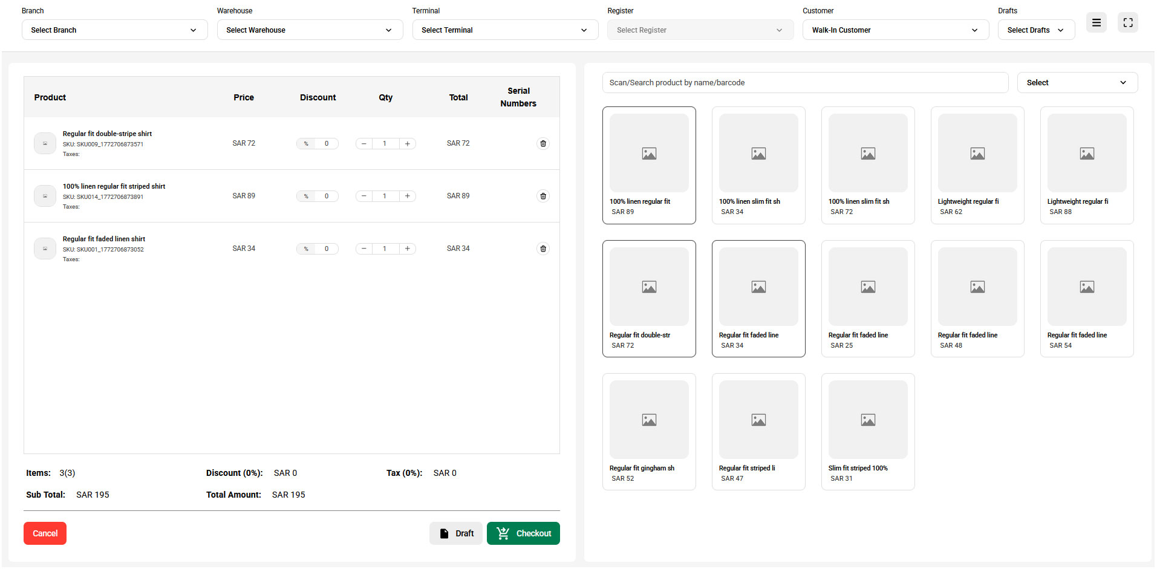The width and height of the screenshot is (1157, 569).
Task: Increase quantity of Regular fit double-stripe shirt
Action: point(408,144)
